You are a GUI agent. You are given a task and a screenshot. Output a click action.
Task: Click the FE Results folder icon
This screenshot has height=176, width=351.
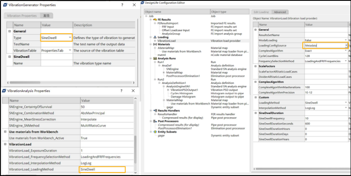pyautogui.click(x=155, y=19)
